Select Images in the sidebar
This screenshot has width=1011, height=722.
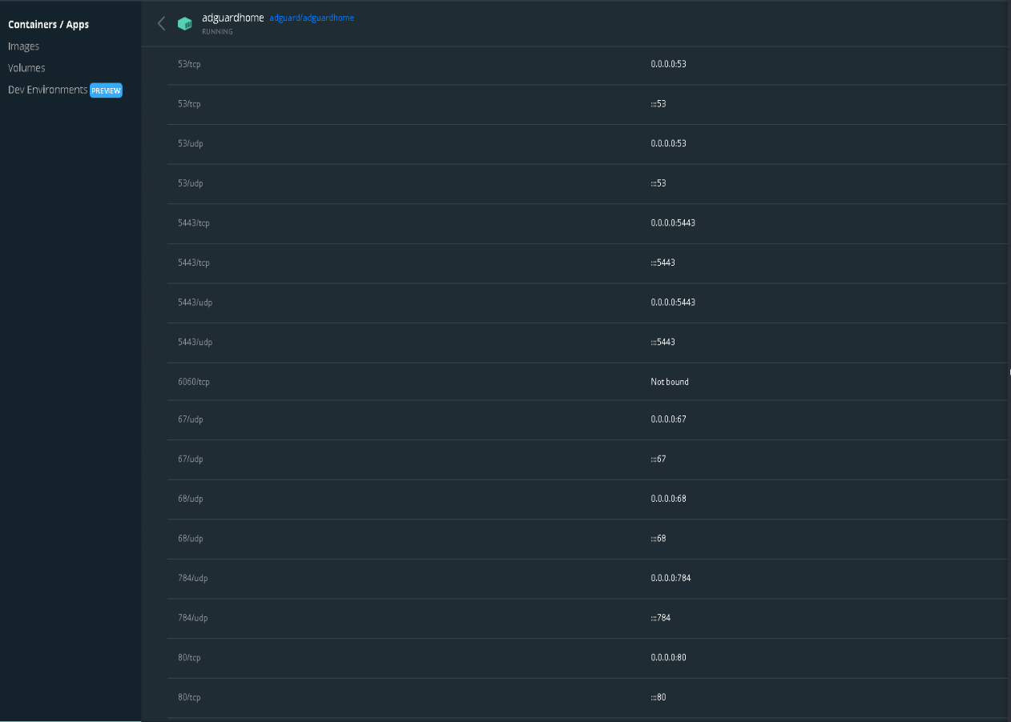pos(24,46)
